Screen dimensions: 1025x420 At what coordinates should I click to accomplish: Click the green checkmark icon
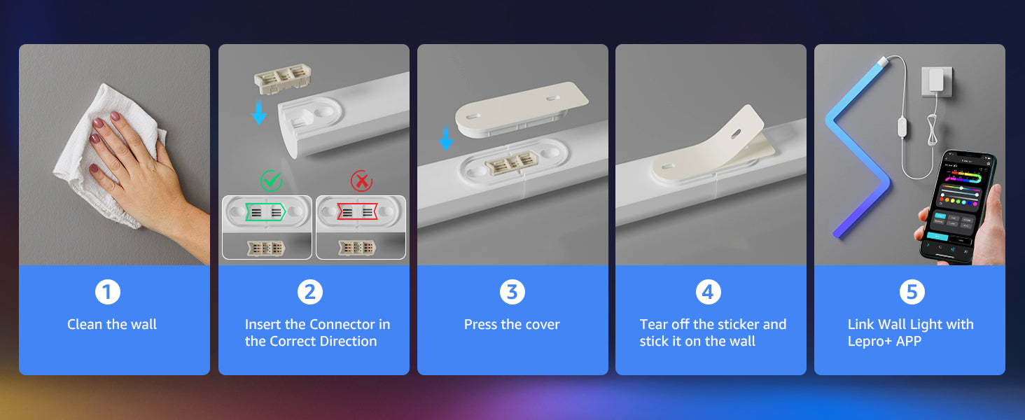coord(270,182)
